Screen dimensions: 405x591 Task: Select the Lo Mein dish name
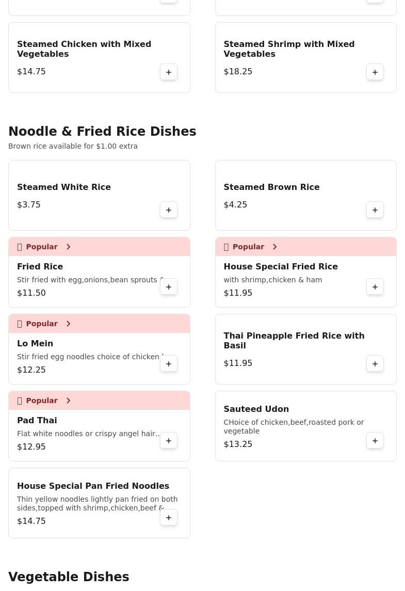[35, 343]
